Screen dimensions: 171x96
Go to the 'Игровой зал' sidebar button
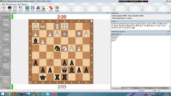click(x=5, y=15)
